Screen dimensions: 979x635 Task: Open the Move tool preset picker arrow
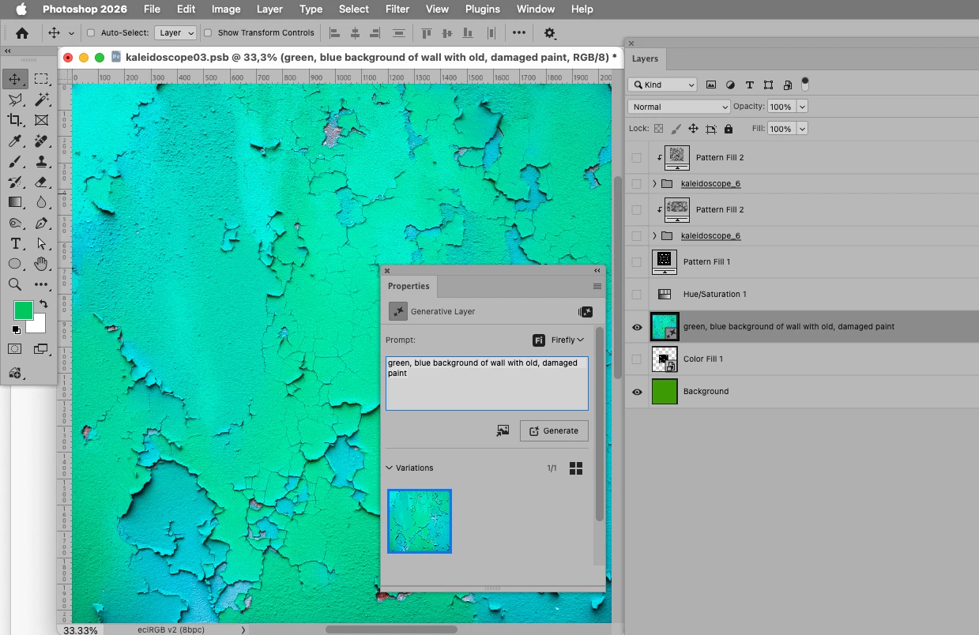pyautogui.click(x=72, y=33)
